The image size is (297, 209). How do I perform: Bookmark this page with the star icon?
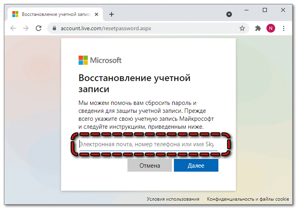click(242, 29)
